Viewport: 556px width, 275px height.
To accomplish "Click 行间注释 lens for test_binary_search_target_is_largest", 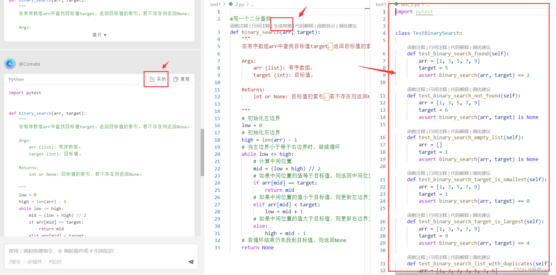I will (x=438, y=215).
